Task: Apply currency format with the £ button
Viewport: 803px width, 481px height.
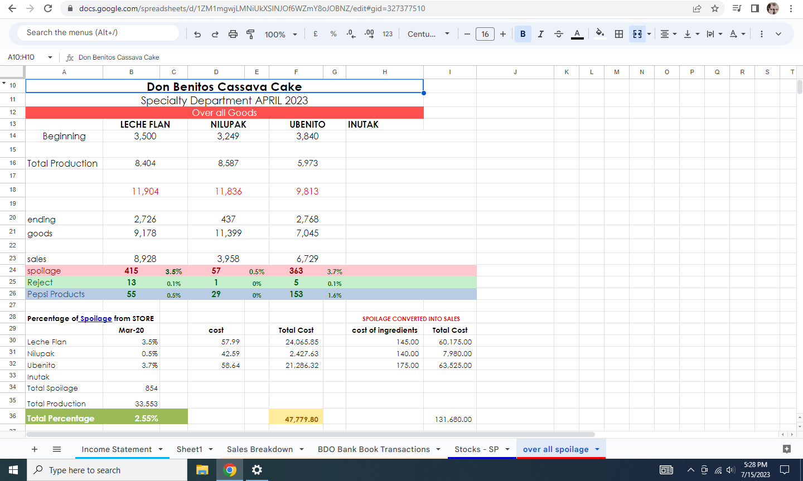Action: click(316, 34)
